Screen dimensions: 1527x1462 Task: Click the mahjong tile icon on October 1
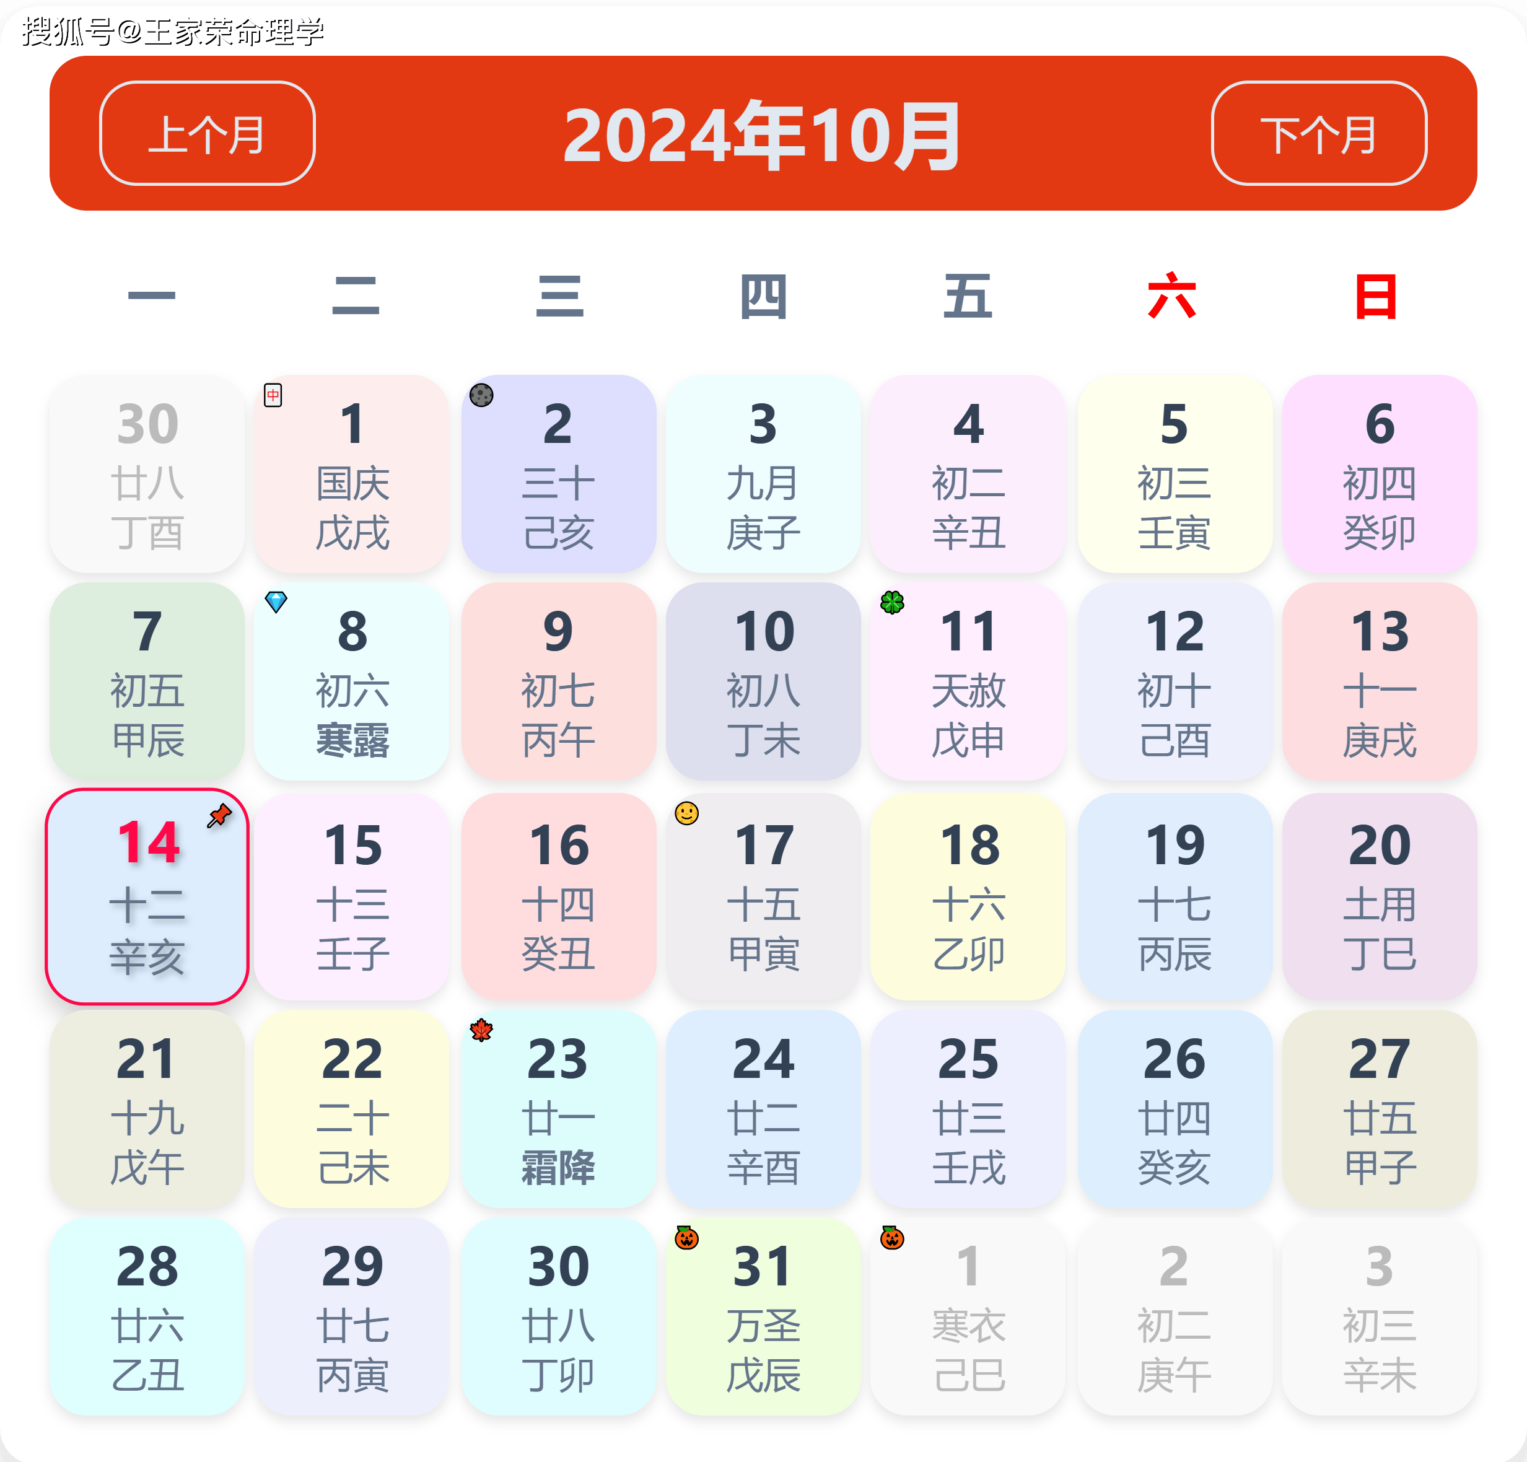[273, 395]
